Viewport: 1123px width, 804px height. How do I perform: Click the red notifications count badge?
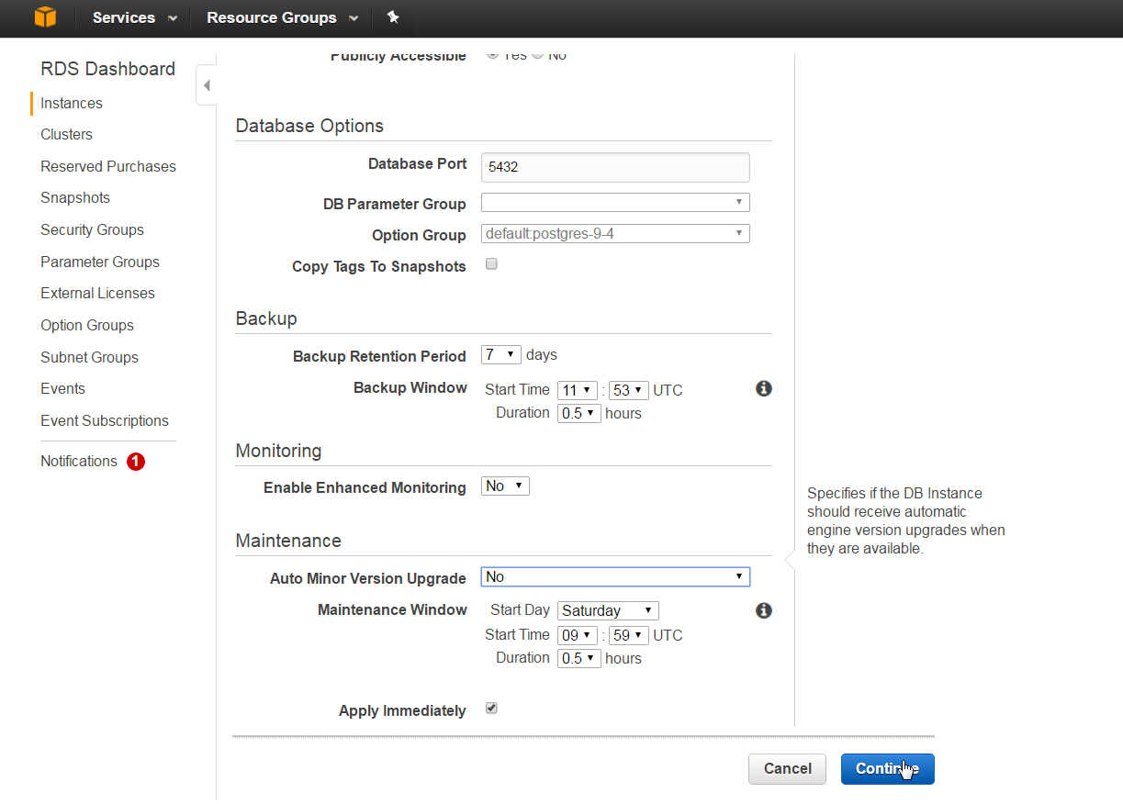click(x=136, y=462)
